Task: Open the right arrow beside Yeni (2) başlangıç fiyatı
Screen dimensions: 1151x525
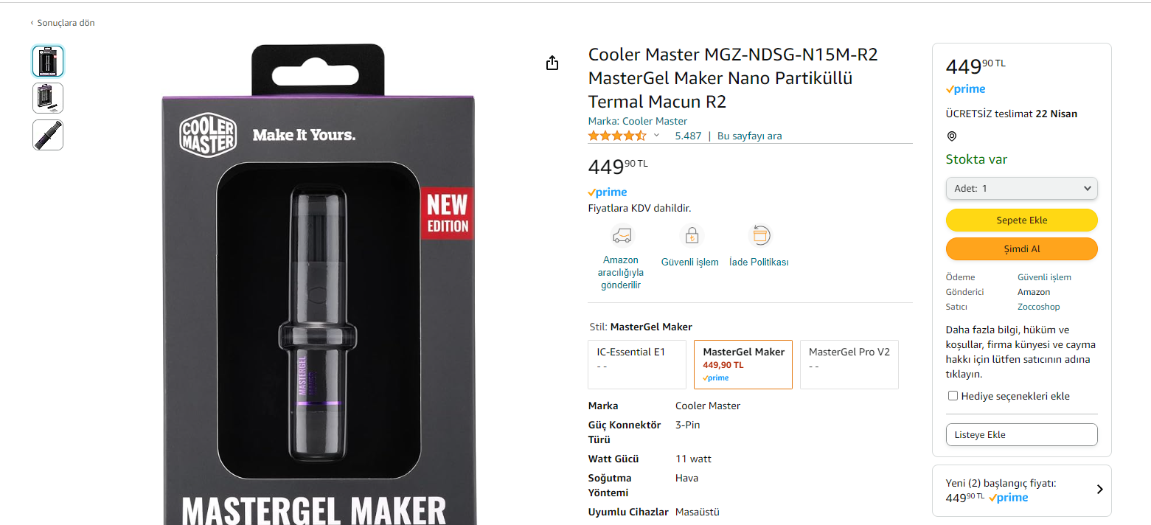Action: pyautogui.click(x=1099, y=490)
